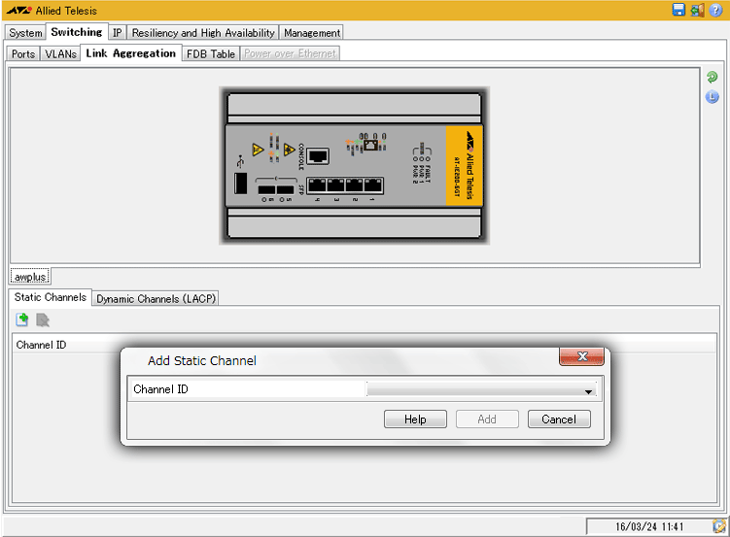Click the green refresh icon

[x=712, y=77]
